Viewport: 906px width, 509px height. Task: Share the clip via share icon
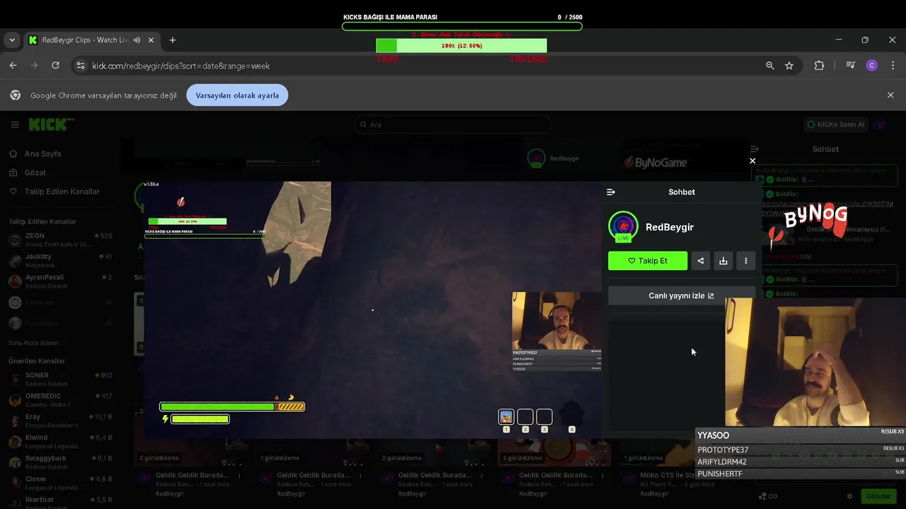[701, 261]
